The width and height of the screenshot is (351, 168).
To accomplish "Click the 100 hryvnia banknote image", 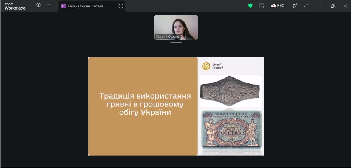I will tap(231, 130).
